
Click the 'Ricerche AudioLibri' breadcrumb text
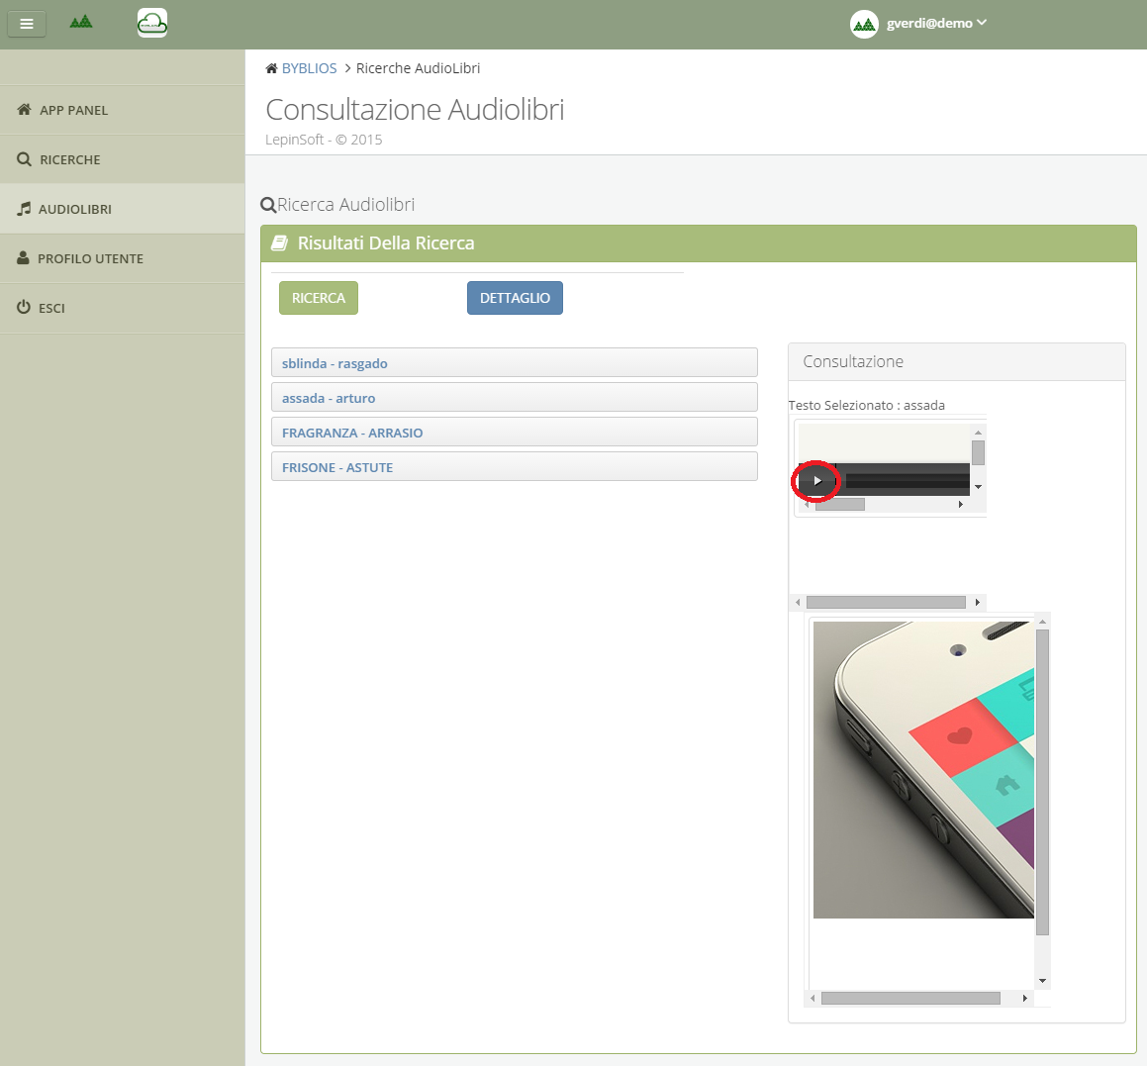tap(418, 68)
